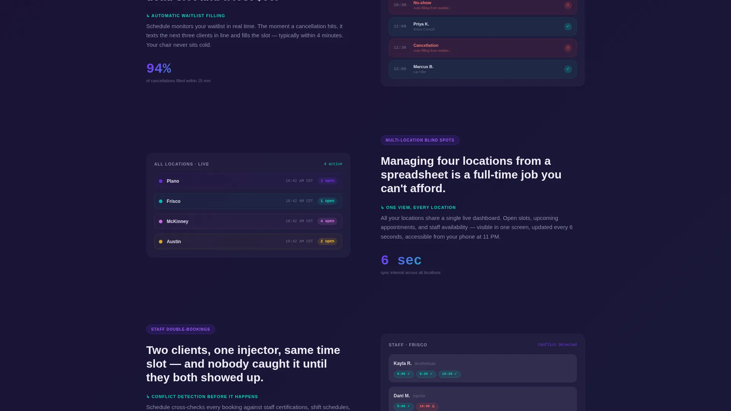Image resolution: width=731 pixels, height=411 pixels.
Task: Select the Plano location row
Action: [248, 181]
